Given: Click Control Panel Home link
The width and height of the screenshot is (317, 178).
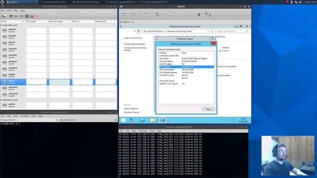Looking at the screenshot, I should 133,38.
